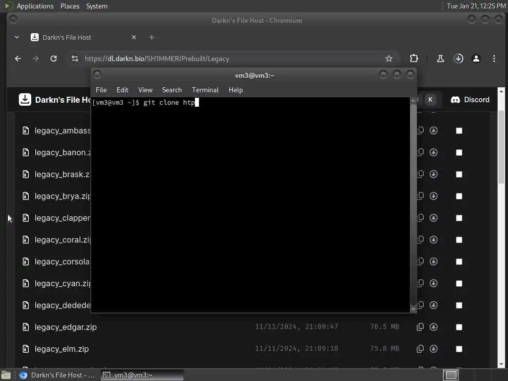This screenshot has height=381, width=508.
Task: Click Darkn's File Host logo icon
Action: (x=25, y=99)
